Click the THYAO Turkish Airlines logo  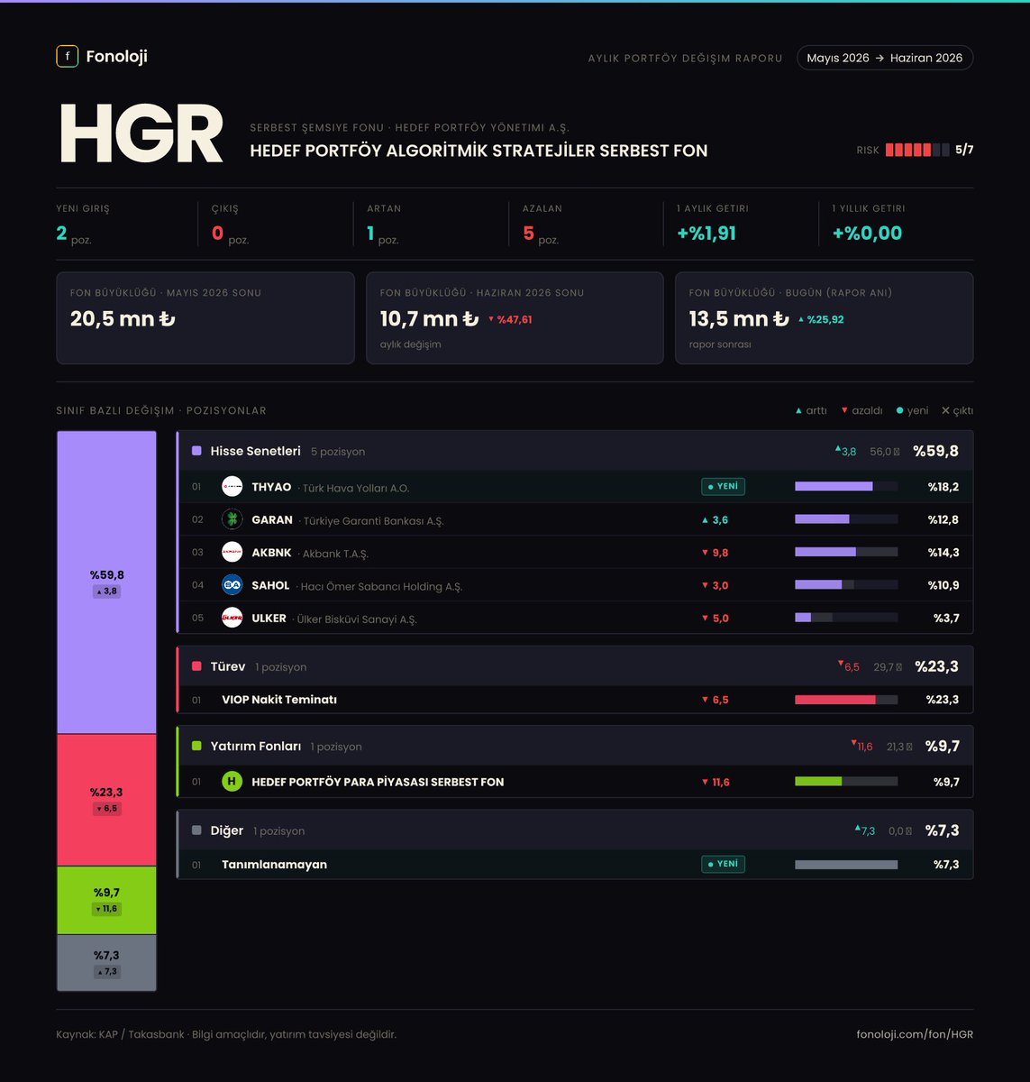pyautogui.click(x=232, y=487)
